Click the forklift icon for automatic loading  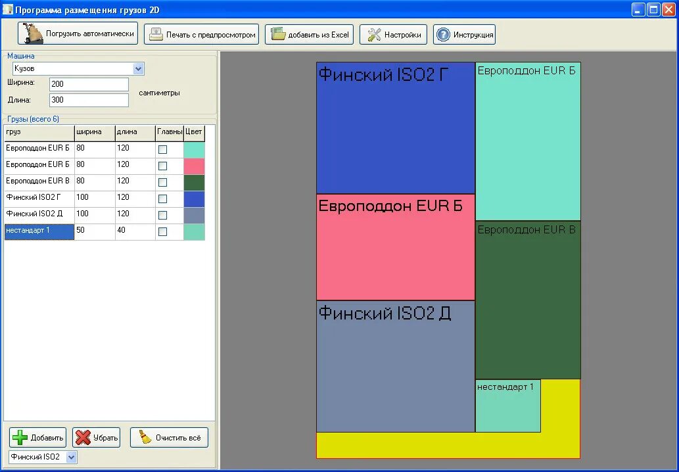click(32, 34)
